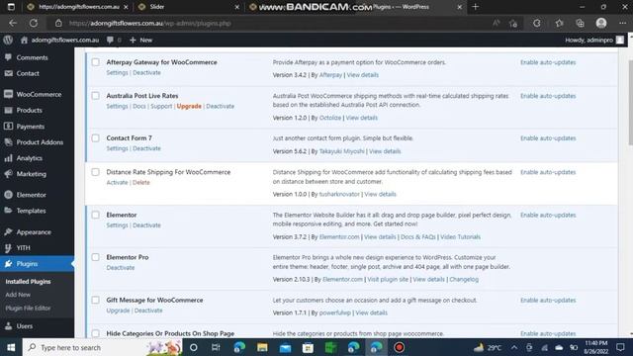633x356 pixels.
Task: Click the YITH sidebar icon
Action: tap(8, 248)
